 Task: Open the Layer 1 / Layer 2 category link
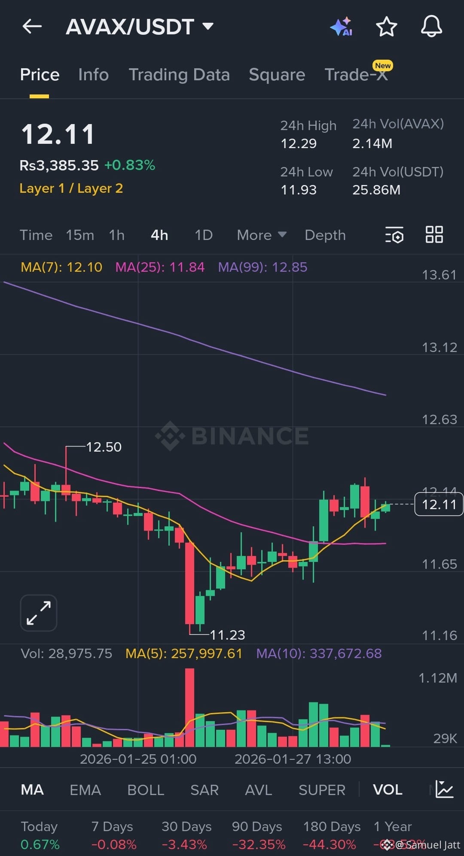[71, 188]
